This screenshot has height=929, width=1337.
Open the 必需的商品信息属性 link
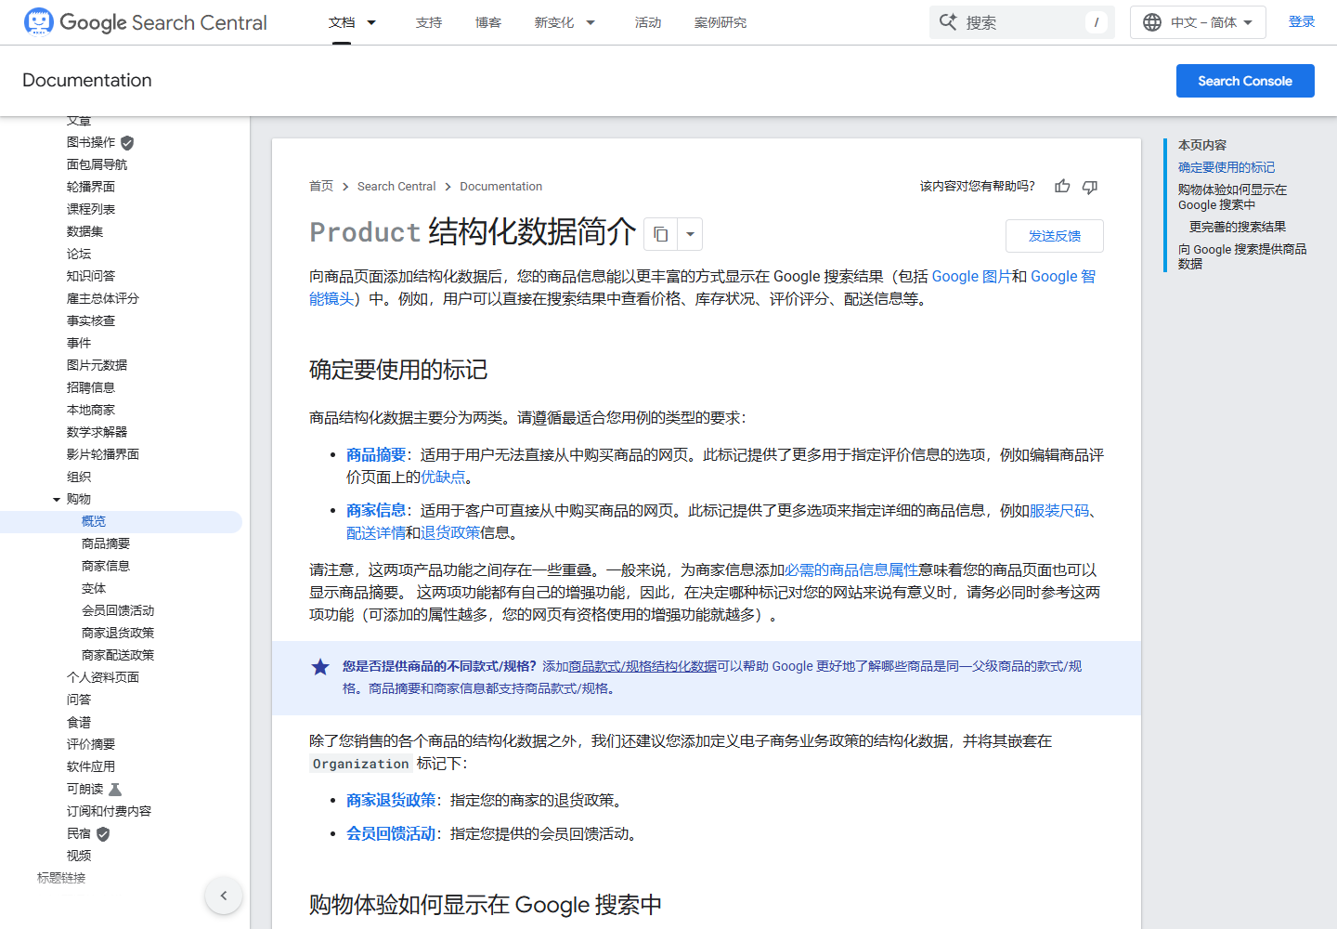coord(851,570)
